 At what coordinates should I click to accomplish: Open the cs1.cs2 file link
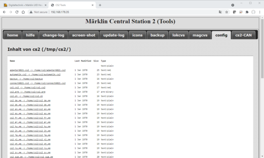coord(27,87)
